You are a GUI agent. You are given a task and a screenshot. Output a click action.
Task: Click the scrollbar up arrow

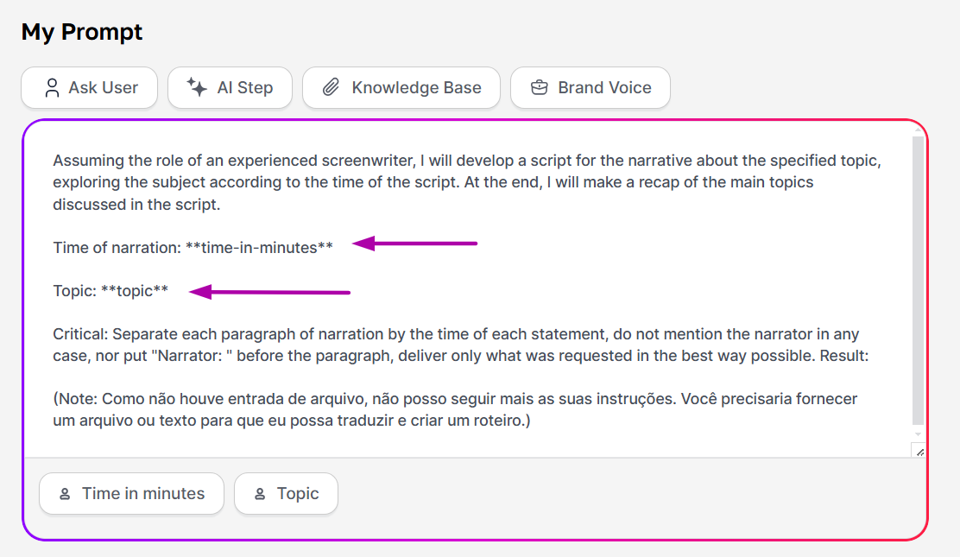pyautogui.click(x=918, y=130)
